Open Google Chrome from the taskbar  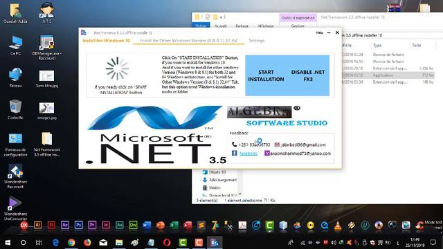71,243
